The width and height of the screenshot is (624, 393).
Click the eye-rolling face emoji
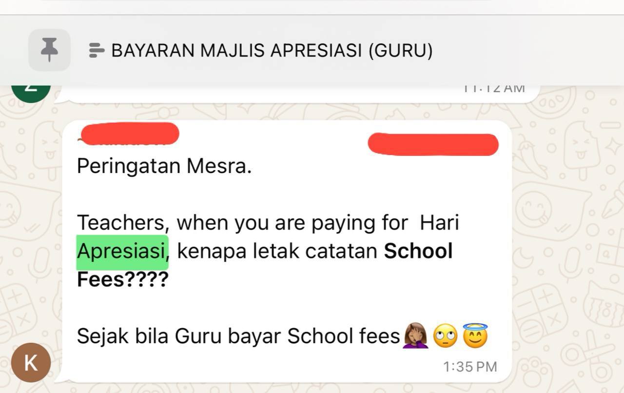coord(445,336)
